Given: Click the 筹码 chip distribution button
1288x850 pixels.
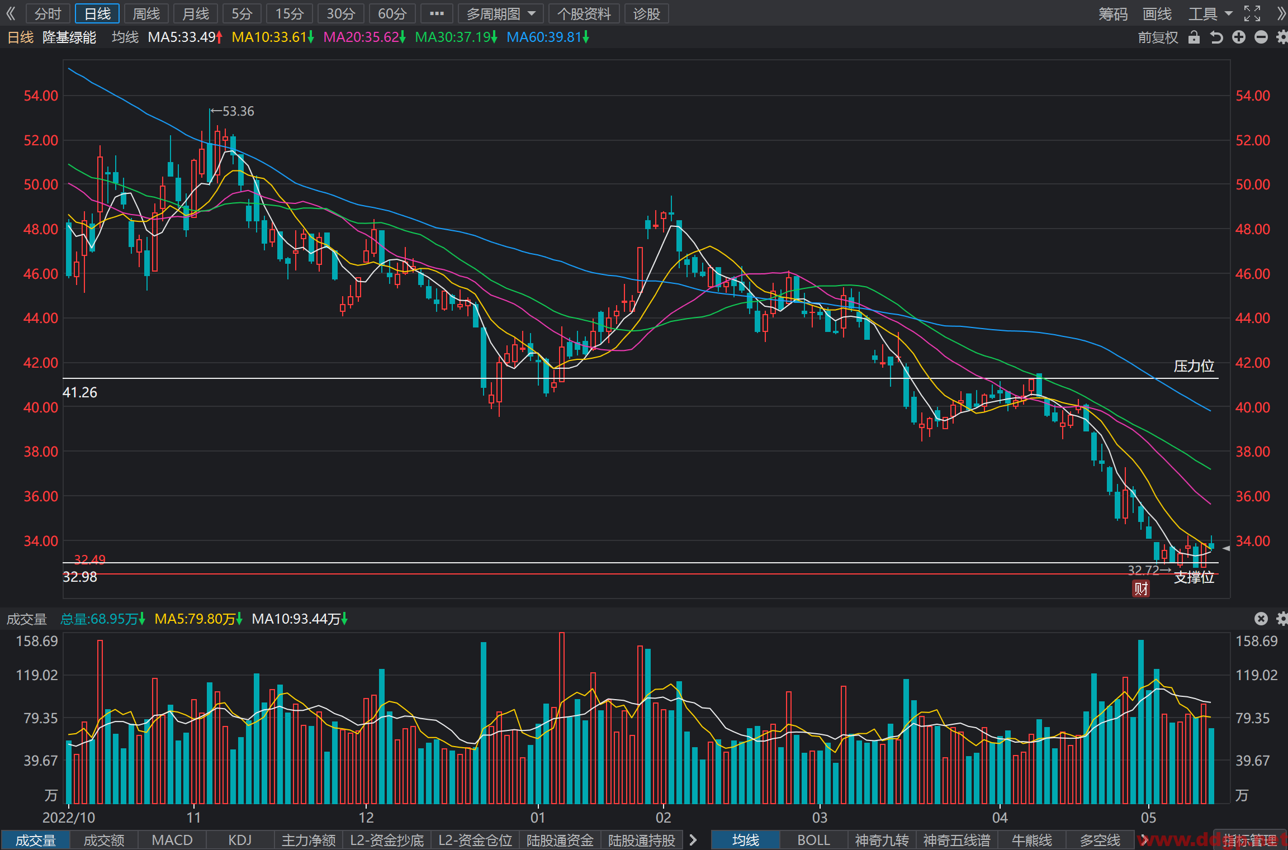Looking at the screenshot, I should point(1112,13).
